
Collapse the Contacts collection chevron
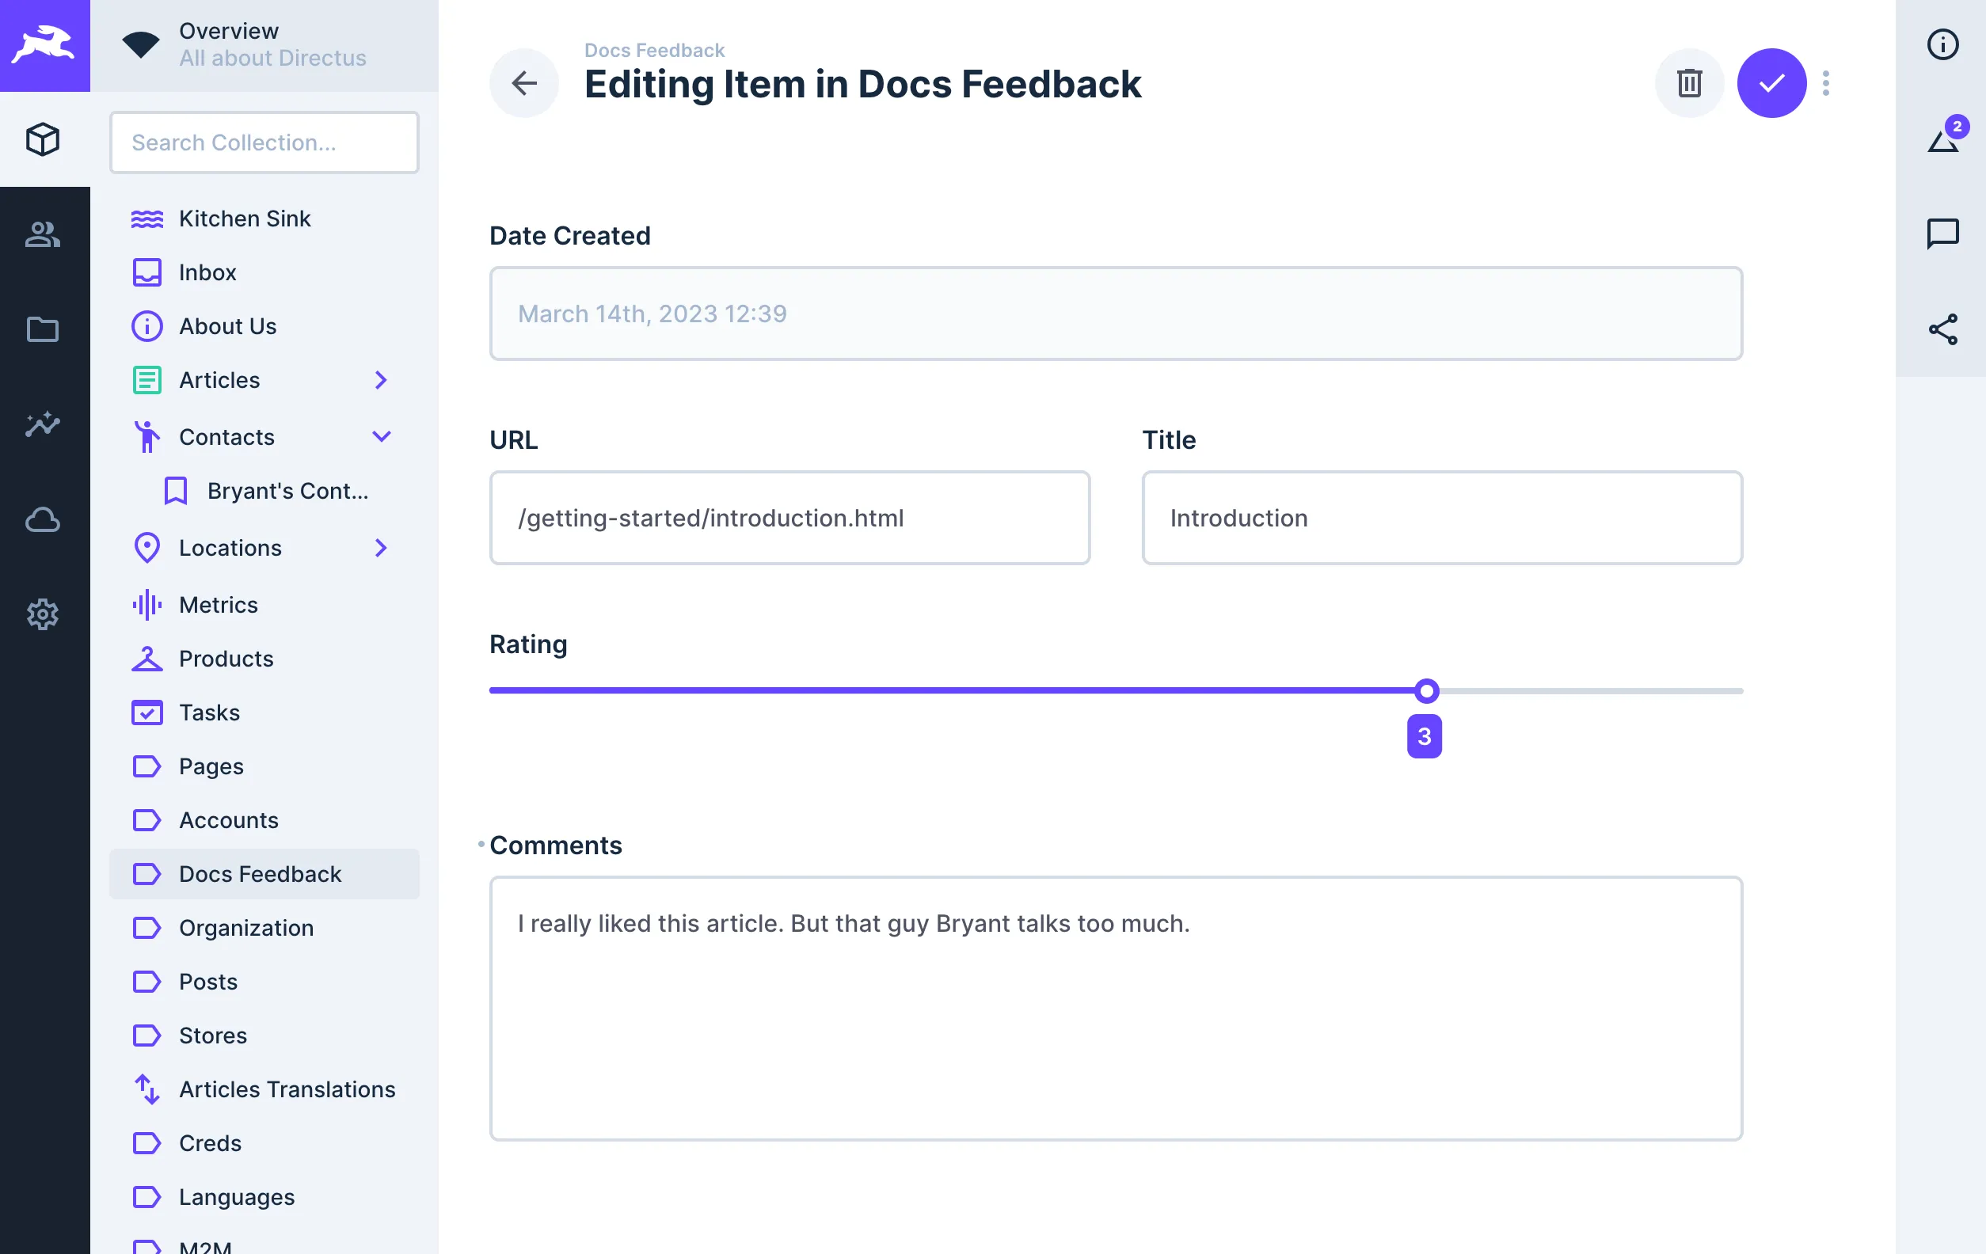381,436
